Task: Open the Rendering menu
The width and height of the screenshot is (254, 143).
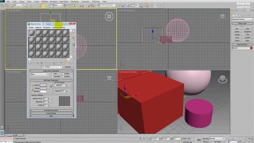Action: point(75,2)
